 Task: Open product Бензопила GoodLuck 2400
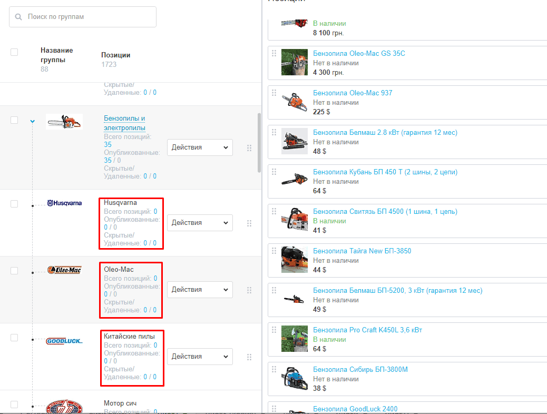click(355, 409)
